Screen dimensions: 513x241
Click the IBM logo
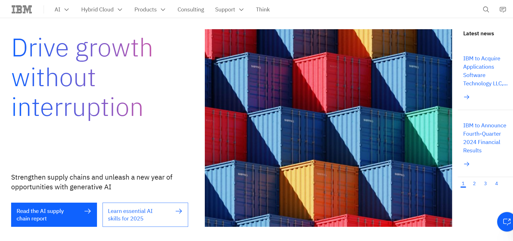coord(22,9)
